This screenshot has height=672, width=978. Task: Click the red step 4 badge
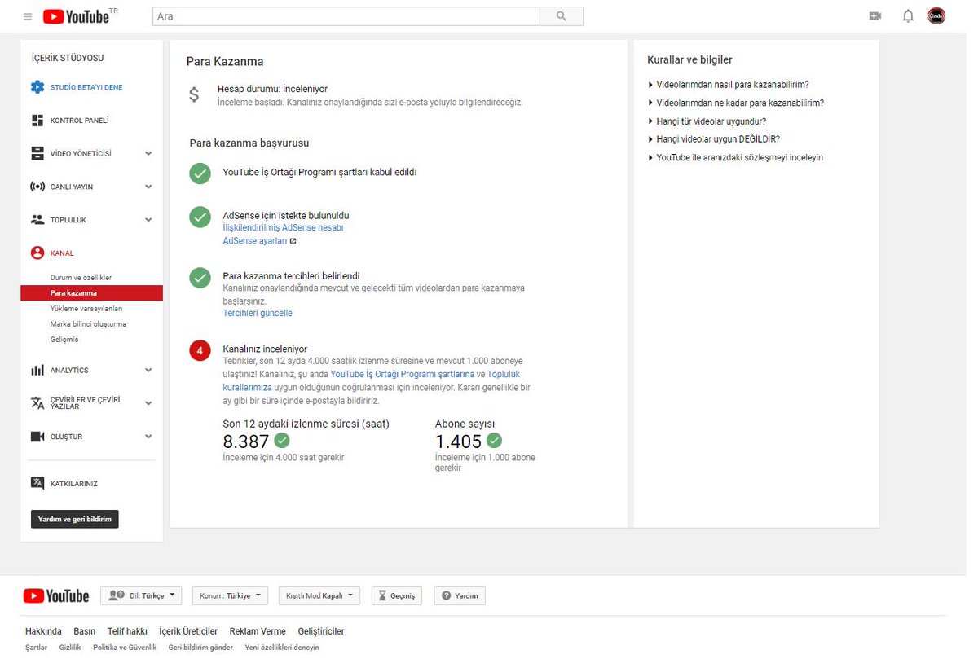click(200, 351)
